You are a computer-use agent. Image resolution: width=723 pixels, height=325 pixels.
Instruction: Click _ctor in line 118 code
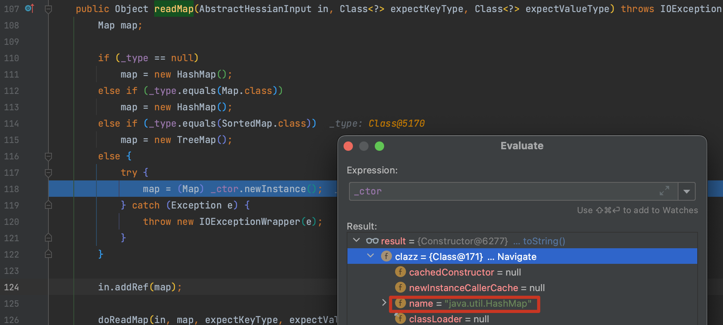tap(224, 189)
